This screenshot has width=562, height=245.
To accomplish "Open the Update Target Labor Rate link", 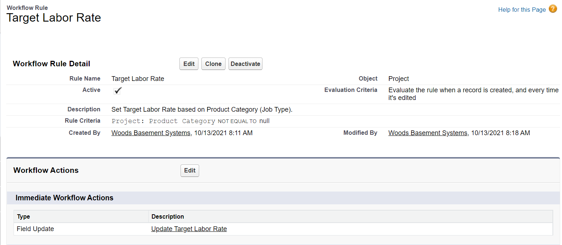I will [x=189, y=229].
